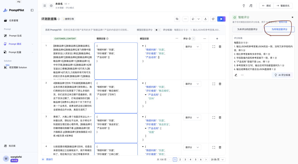Screen dimensions: 298x164
Task: Open 任务管理 in the sidebar
Action: (x=14, y=20)
